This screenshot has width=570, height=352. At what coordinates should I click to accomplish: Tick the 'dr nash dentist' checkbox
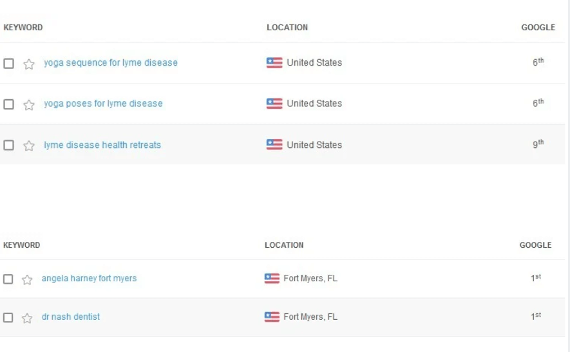[8, 318]
